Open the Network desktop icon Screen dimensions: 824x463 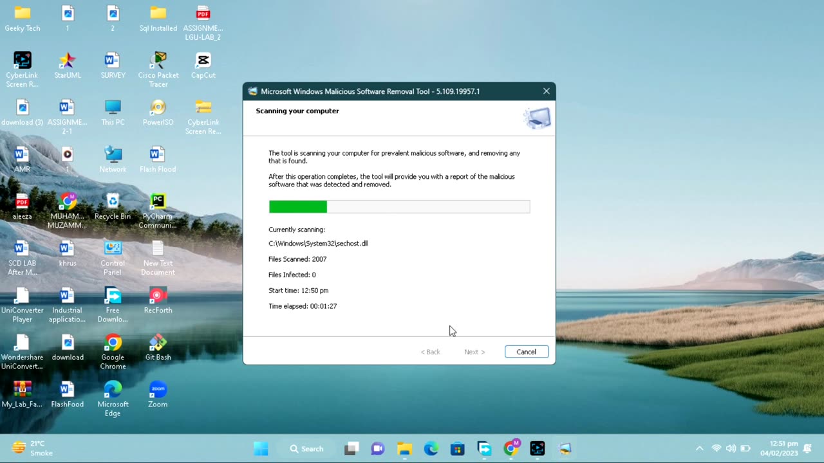point(113,160)
